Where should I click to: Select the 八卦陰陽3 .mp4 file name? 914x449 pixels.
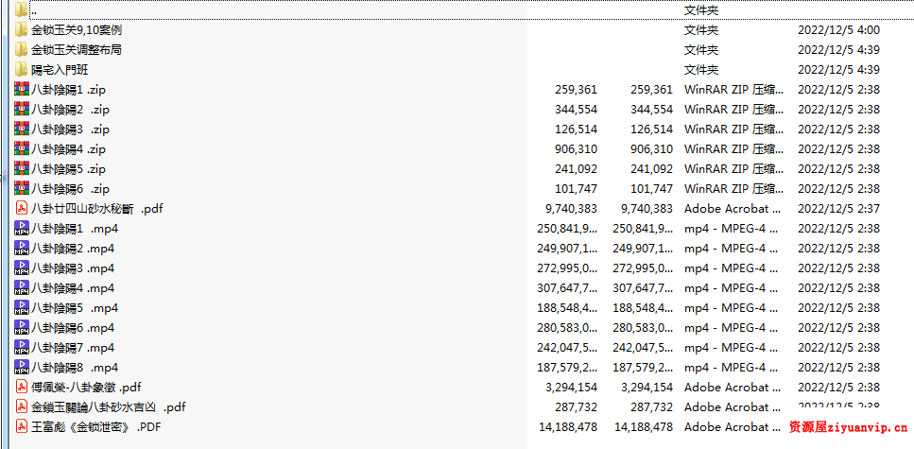pyautogui.click(x=73, y=268)
